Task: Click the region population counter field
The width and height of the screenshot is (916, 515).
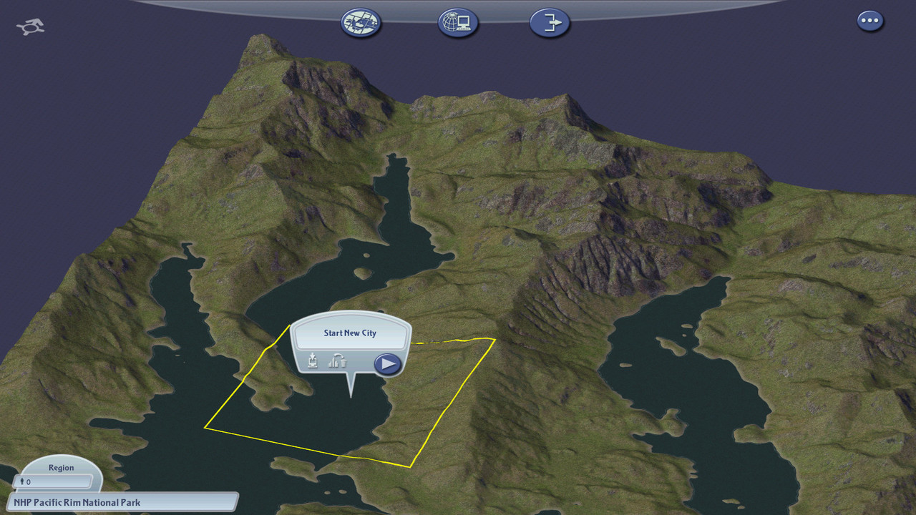Action: (52, 481)
